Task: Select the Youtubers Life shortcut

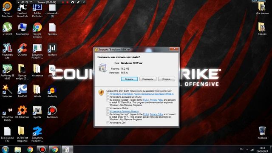Action: 7,51
